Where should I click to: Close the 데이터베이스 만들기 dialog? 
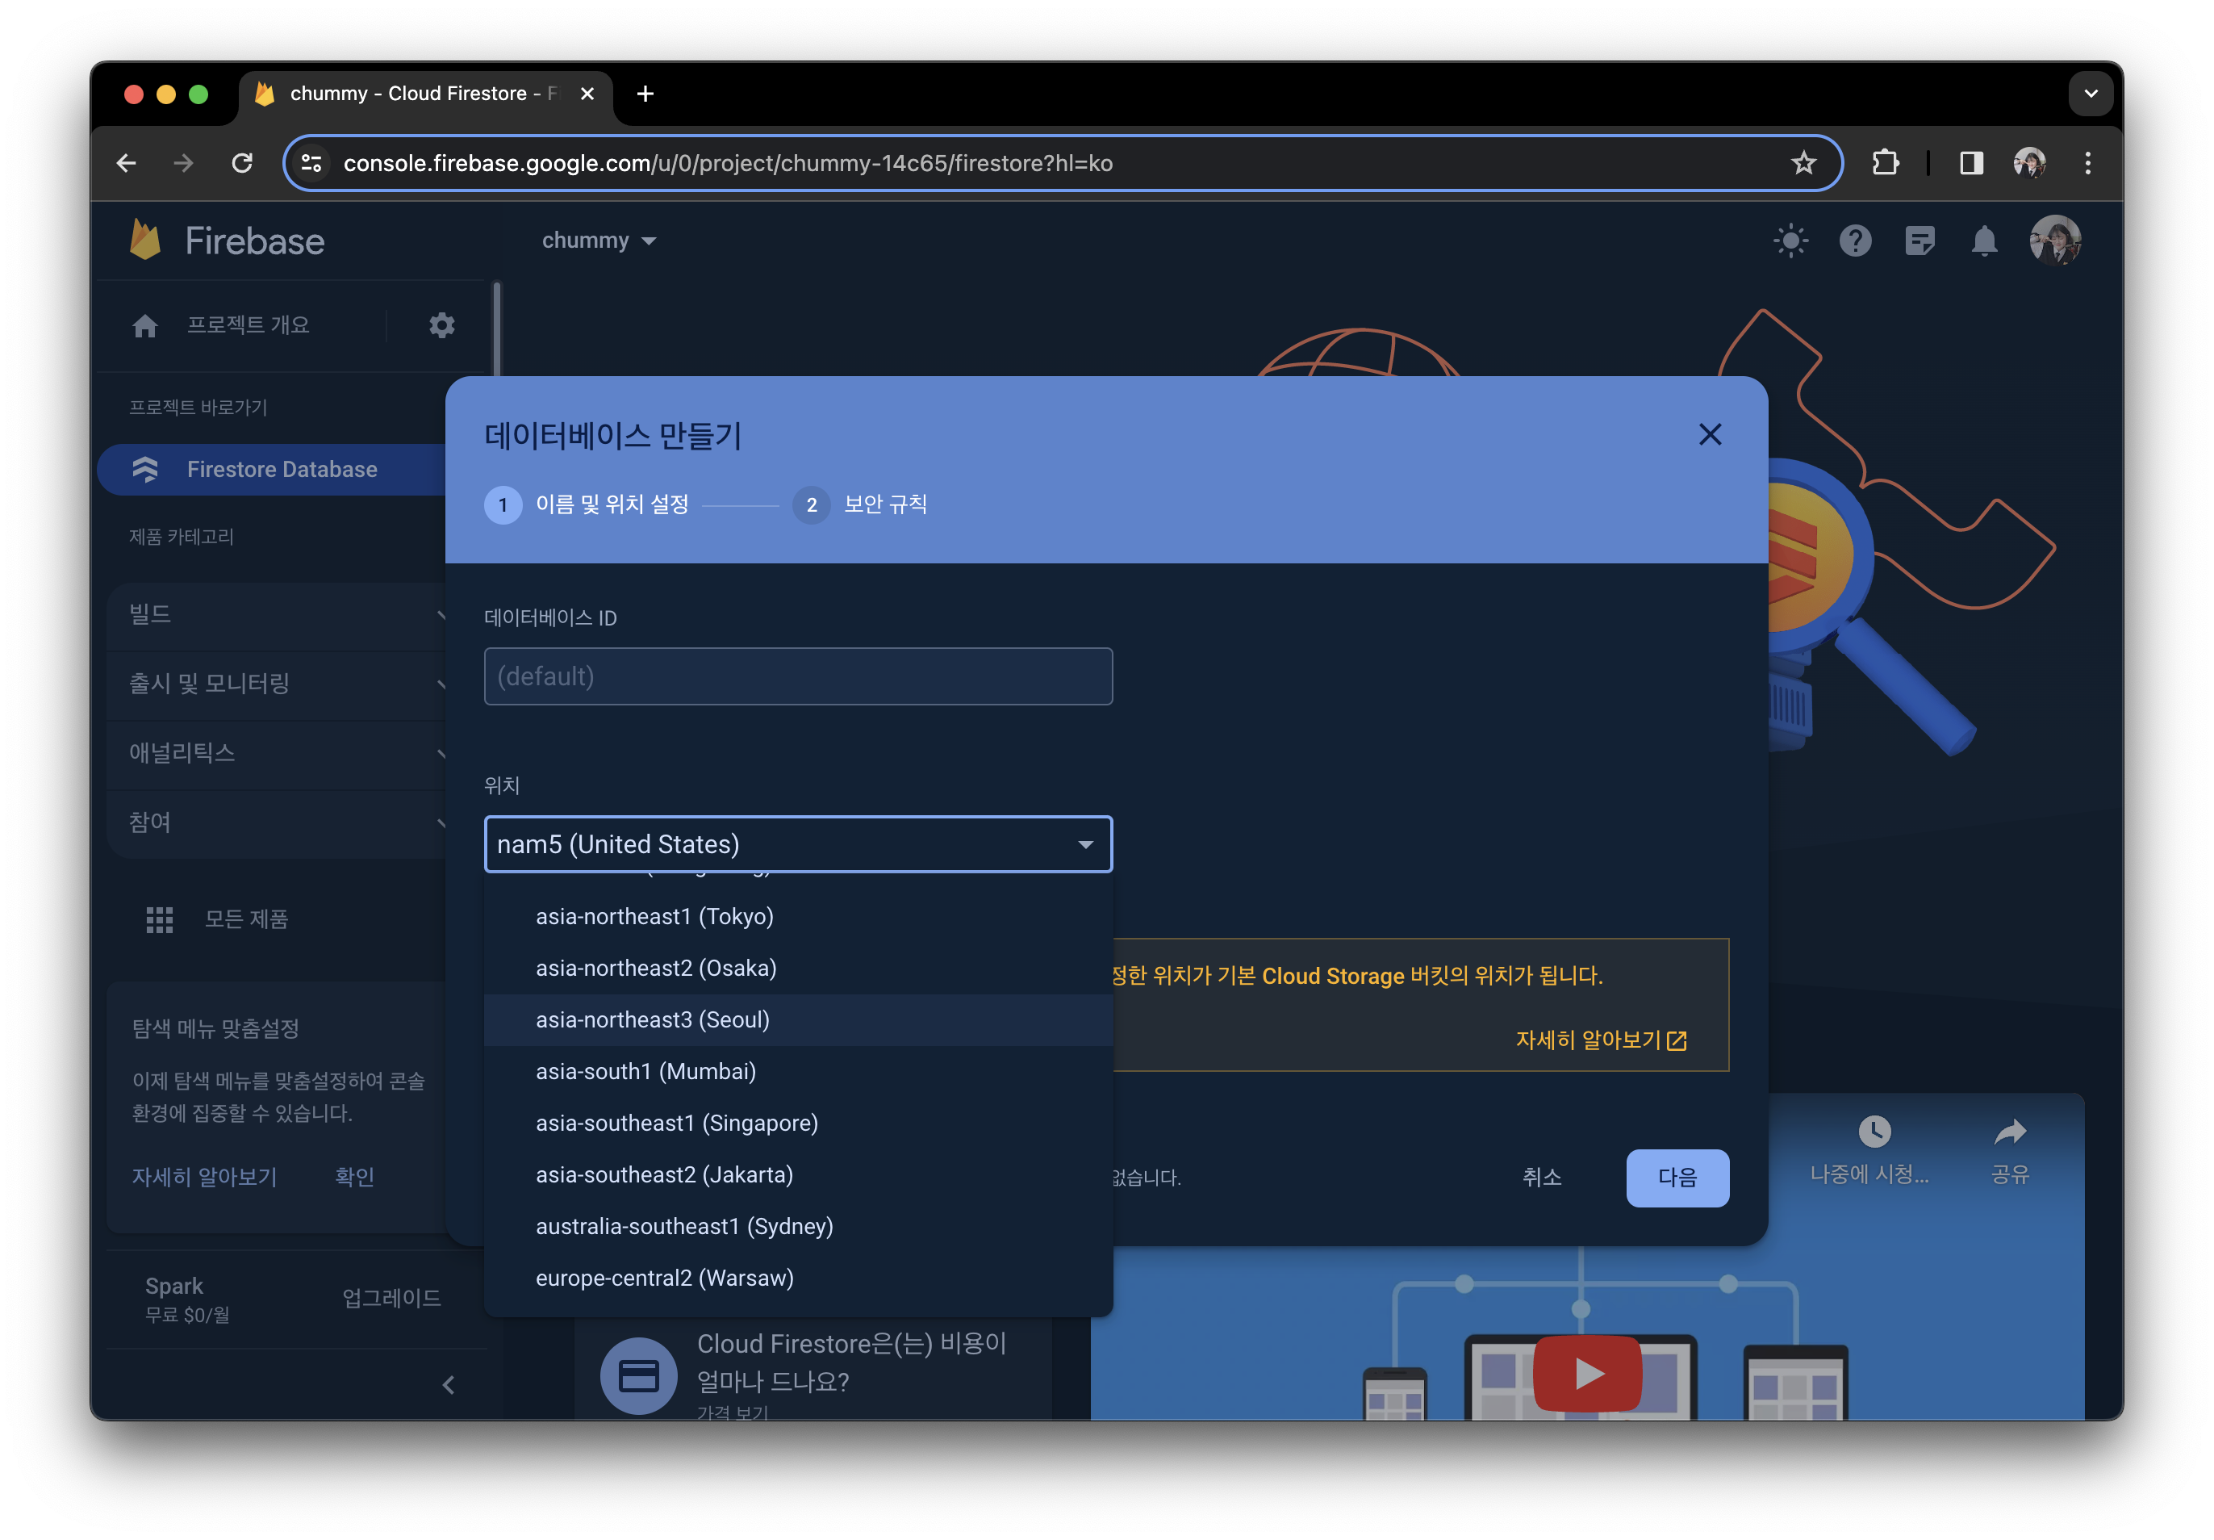coord(1710,435)
